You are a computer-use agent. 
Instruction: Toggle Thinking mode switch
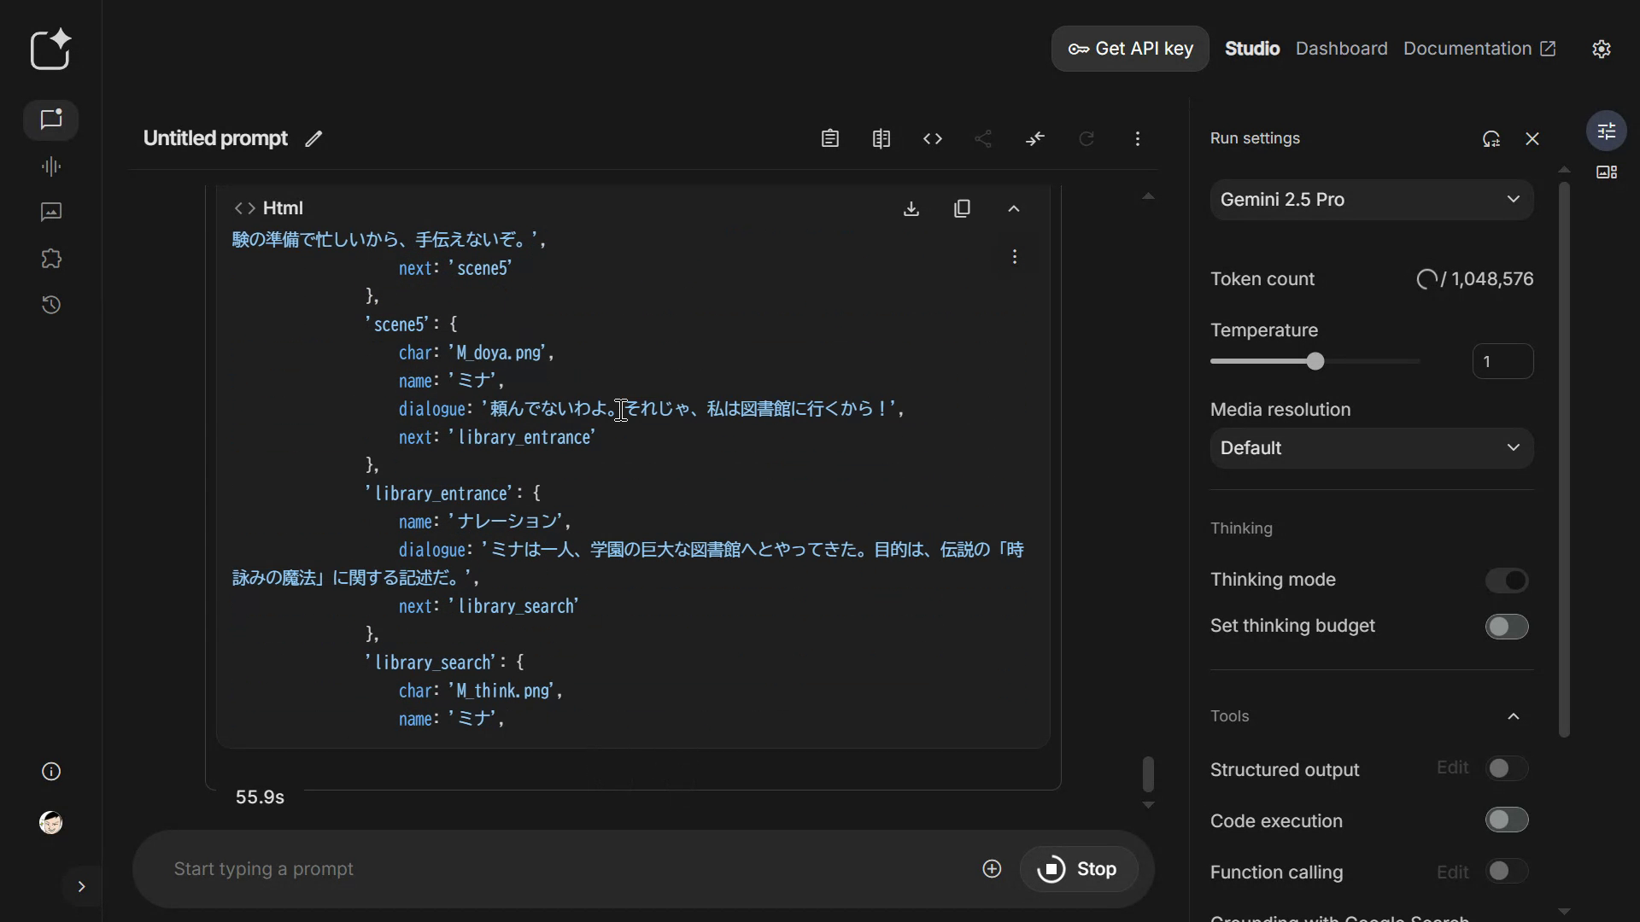1506,581
